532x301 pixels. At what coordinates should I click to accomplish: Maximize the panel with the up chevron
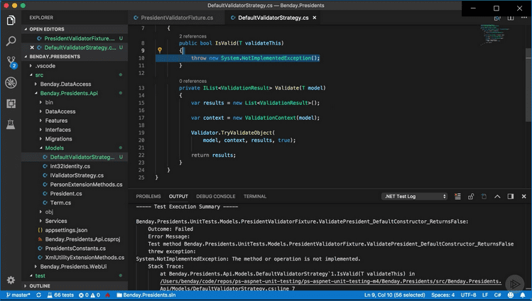tap(497, 196)
